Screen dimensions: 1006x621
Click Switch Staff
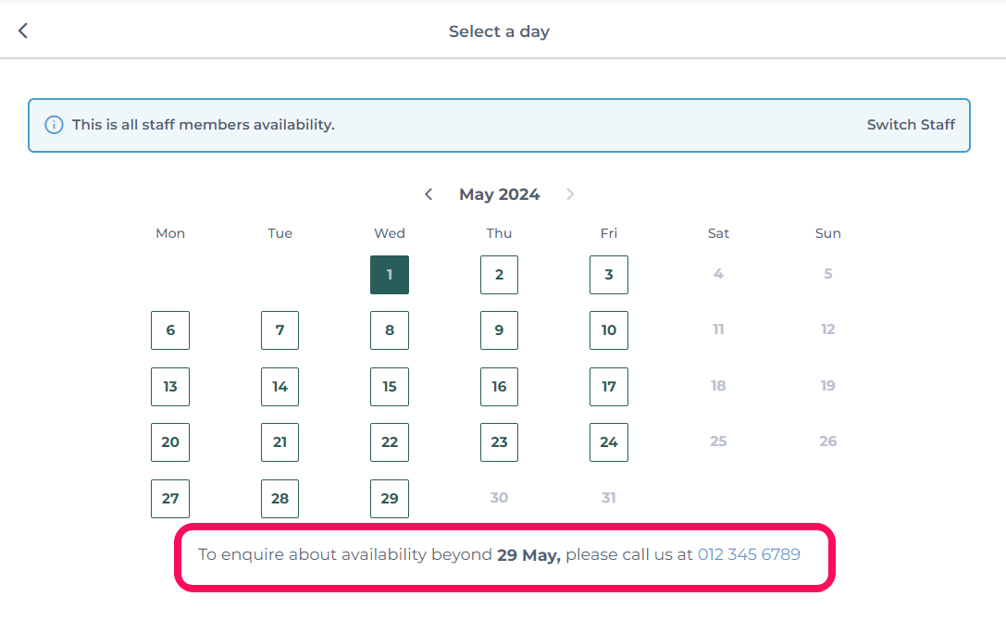911,124
